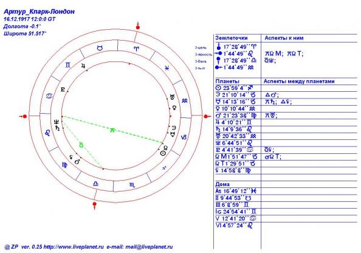Screen dimensions: 361x253
Task: Click the Taurus sign on the zodiac ring
Action: coord(100,48)
